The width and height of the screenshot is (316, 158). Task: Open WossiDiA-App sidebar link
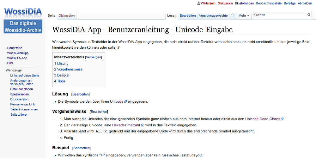(x=17, y=58)
